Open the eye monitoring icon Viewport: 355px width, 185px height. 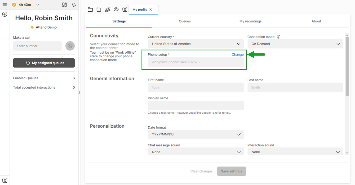click(x=116, y=10)
